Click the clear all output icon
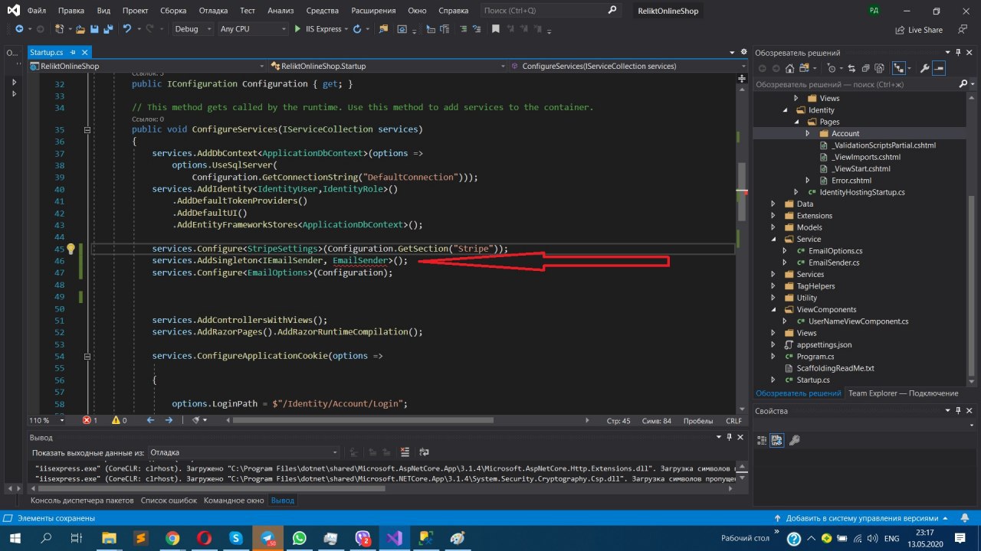Viewport: 981px width, 551px height. pyautogui.click(x=405, y=452)
